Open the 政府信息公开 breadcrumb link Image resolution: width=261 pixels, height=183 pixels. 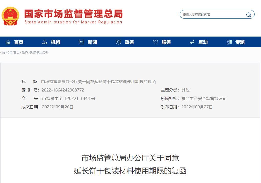39,53
